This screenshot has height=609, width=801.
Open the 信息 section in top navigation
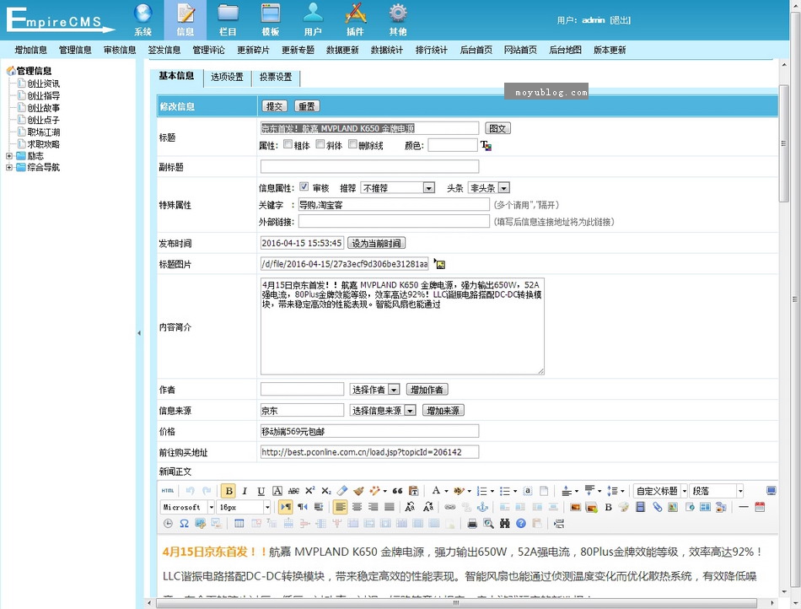[185, 20]
